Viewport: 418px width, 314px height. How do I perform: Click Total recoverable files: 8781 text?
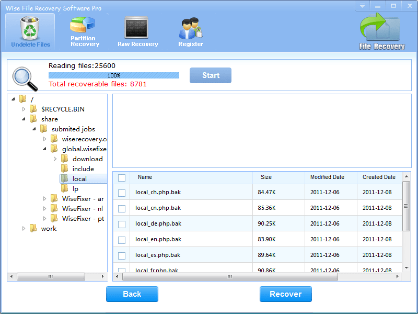coord(98,84)
